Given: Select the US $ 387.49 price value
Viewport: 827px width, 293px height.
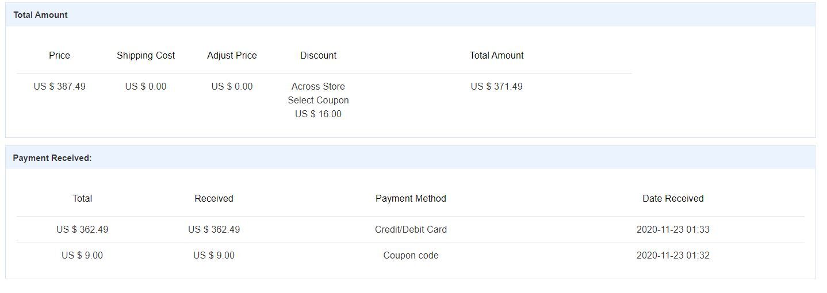Looking at the screenshot, I should point(59,86).
